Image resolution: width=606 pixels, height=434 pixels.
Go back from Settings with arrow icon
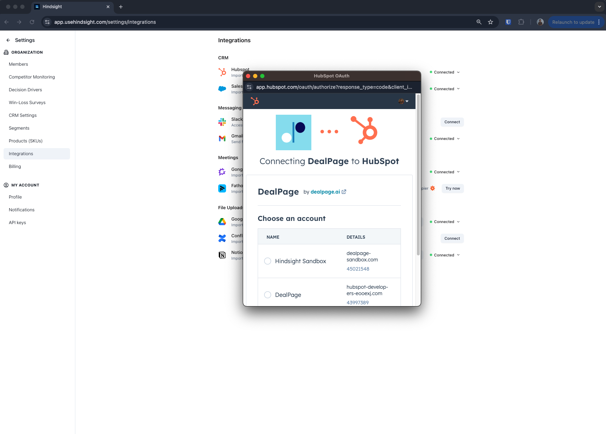8,40
